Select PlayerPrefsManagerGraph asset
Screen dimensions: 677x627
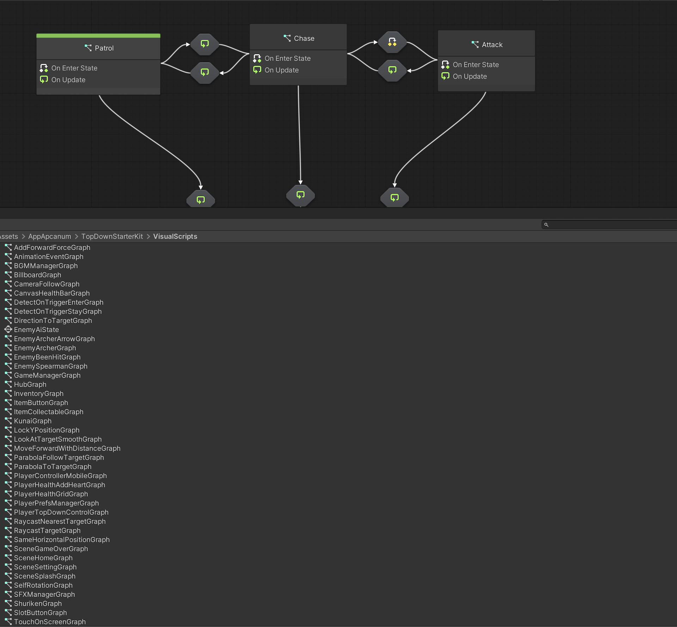(56, 503)
